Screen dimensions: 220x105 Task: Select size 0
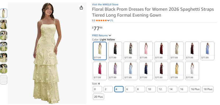[97, 89]
